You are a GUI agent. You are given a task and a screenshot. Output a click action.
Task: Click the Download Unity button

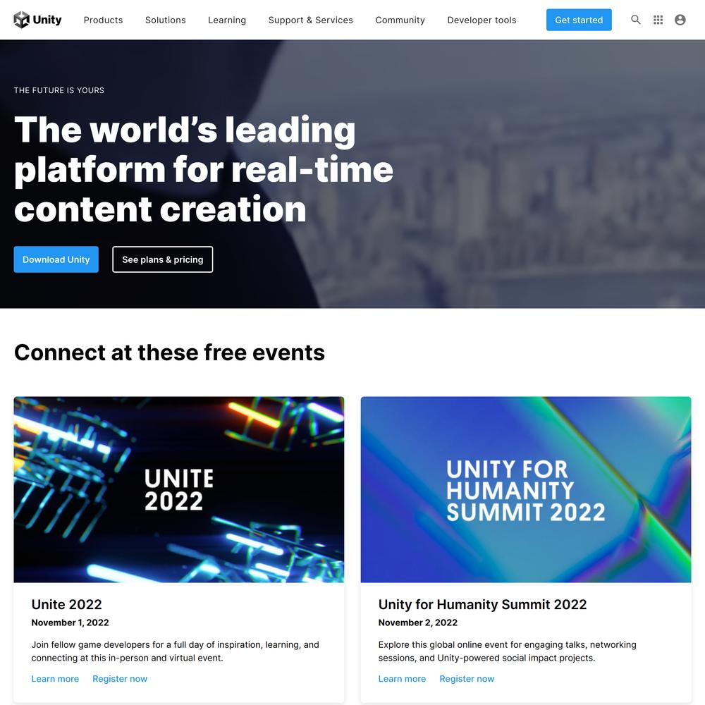(56, 259)
